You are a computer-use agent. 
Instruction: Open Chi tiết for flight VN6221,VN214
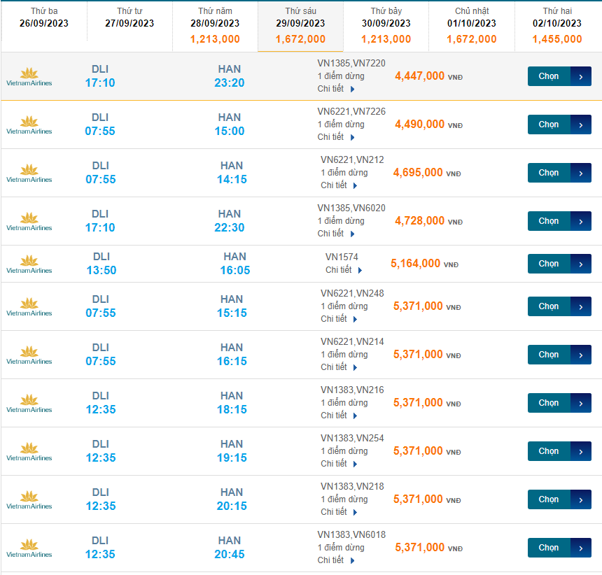pos(339,367)
